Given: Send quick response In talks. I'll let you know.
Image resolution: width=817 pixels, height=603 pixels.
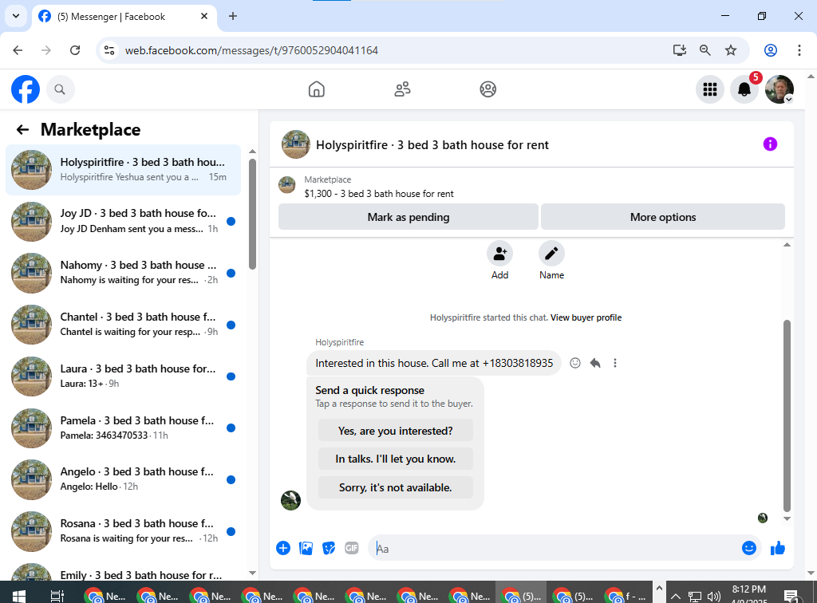Looking at the screenshot, I should coord(396,459).
